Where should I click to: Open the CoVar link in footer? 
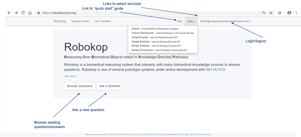[x=121, y=134]
